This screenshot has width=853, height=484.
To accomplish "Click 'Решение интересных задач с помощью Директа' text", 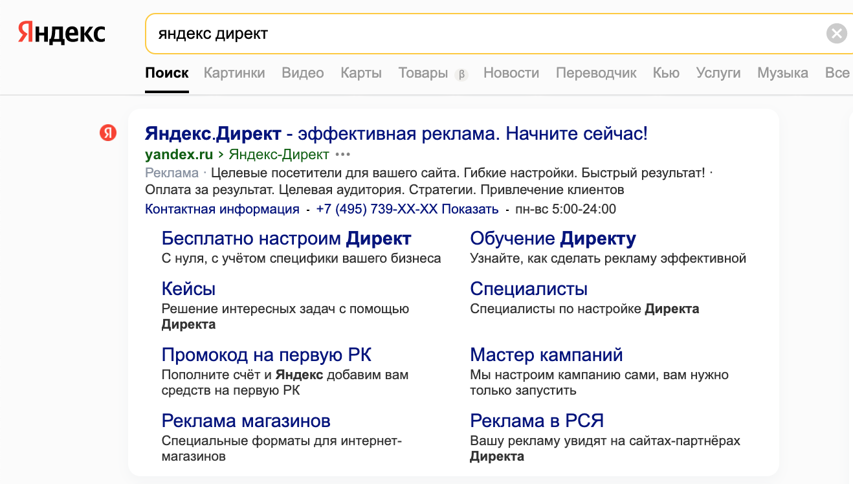I will point(285,316).
